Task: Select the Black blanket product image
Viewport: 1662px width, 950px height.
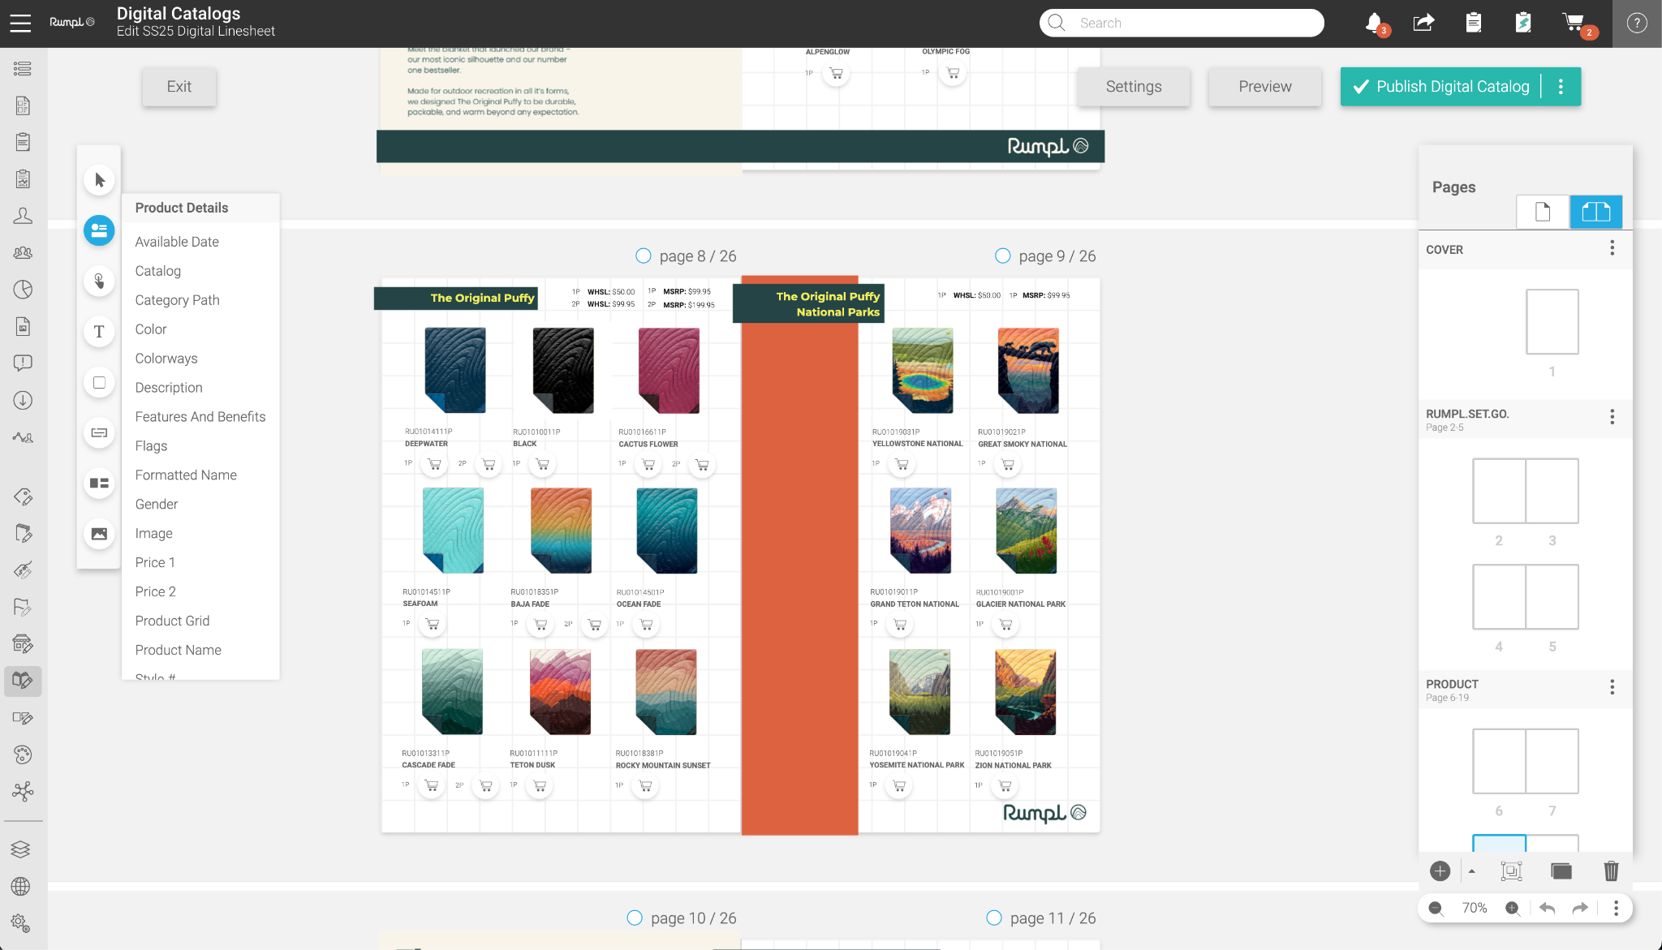Action: (x=563, y=371)
